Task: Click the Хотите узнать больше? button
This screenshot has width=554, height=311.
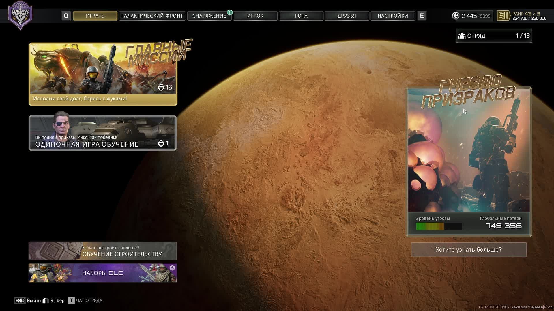Action: (469, 250)
